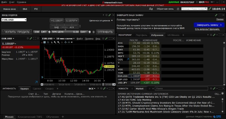
Task: Switch to Сделки tab in Activity
Action: [37, 89]
